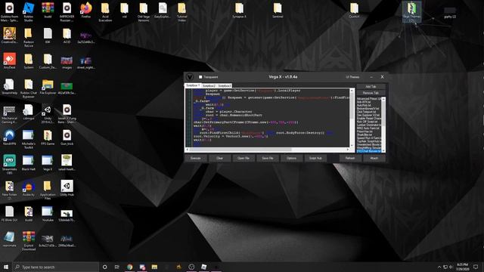Select the Mechanical Gaming Keyboard shortcut
The width and height of the screenshot is (484, 272).
coord(9,114)
